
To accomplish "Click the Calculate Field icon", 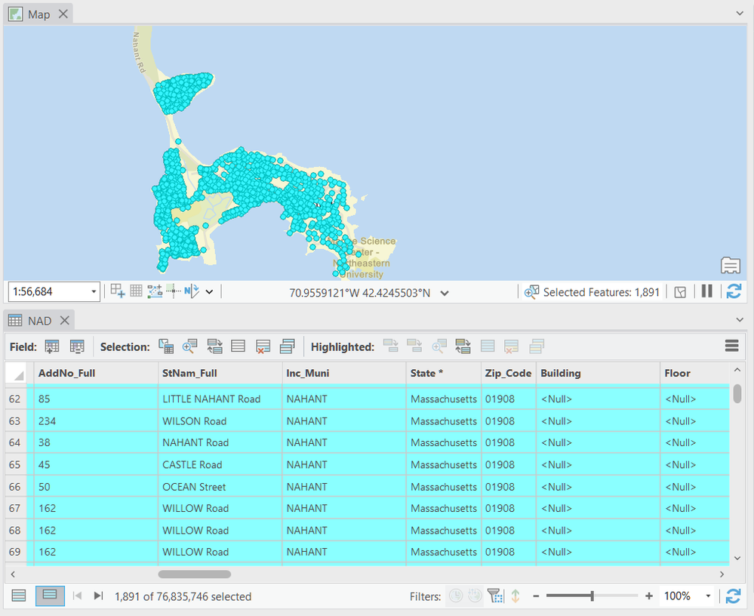I will pos(77,346).
